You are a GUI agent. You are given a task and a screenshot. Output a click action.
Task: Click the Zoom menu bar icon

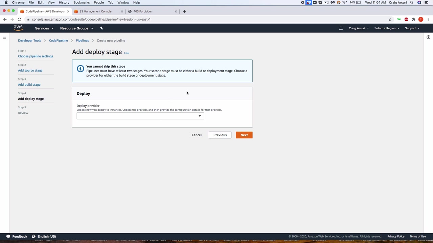coord(315,2)
